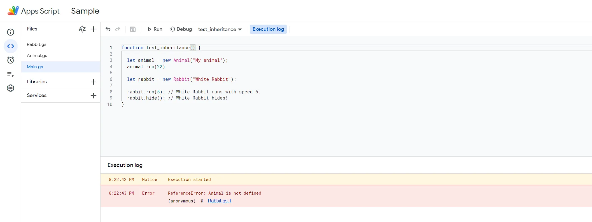Add a library with plus icon
Screen dimensions: 592x222
tap(94, 82)
